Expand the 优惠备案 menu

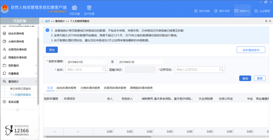[x=19, y=74]
